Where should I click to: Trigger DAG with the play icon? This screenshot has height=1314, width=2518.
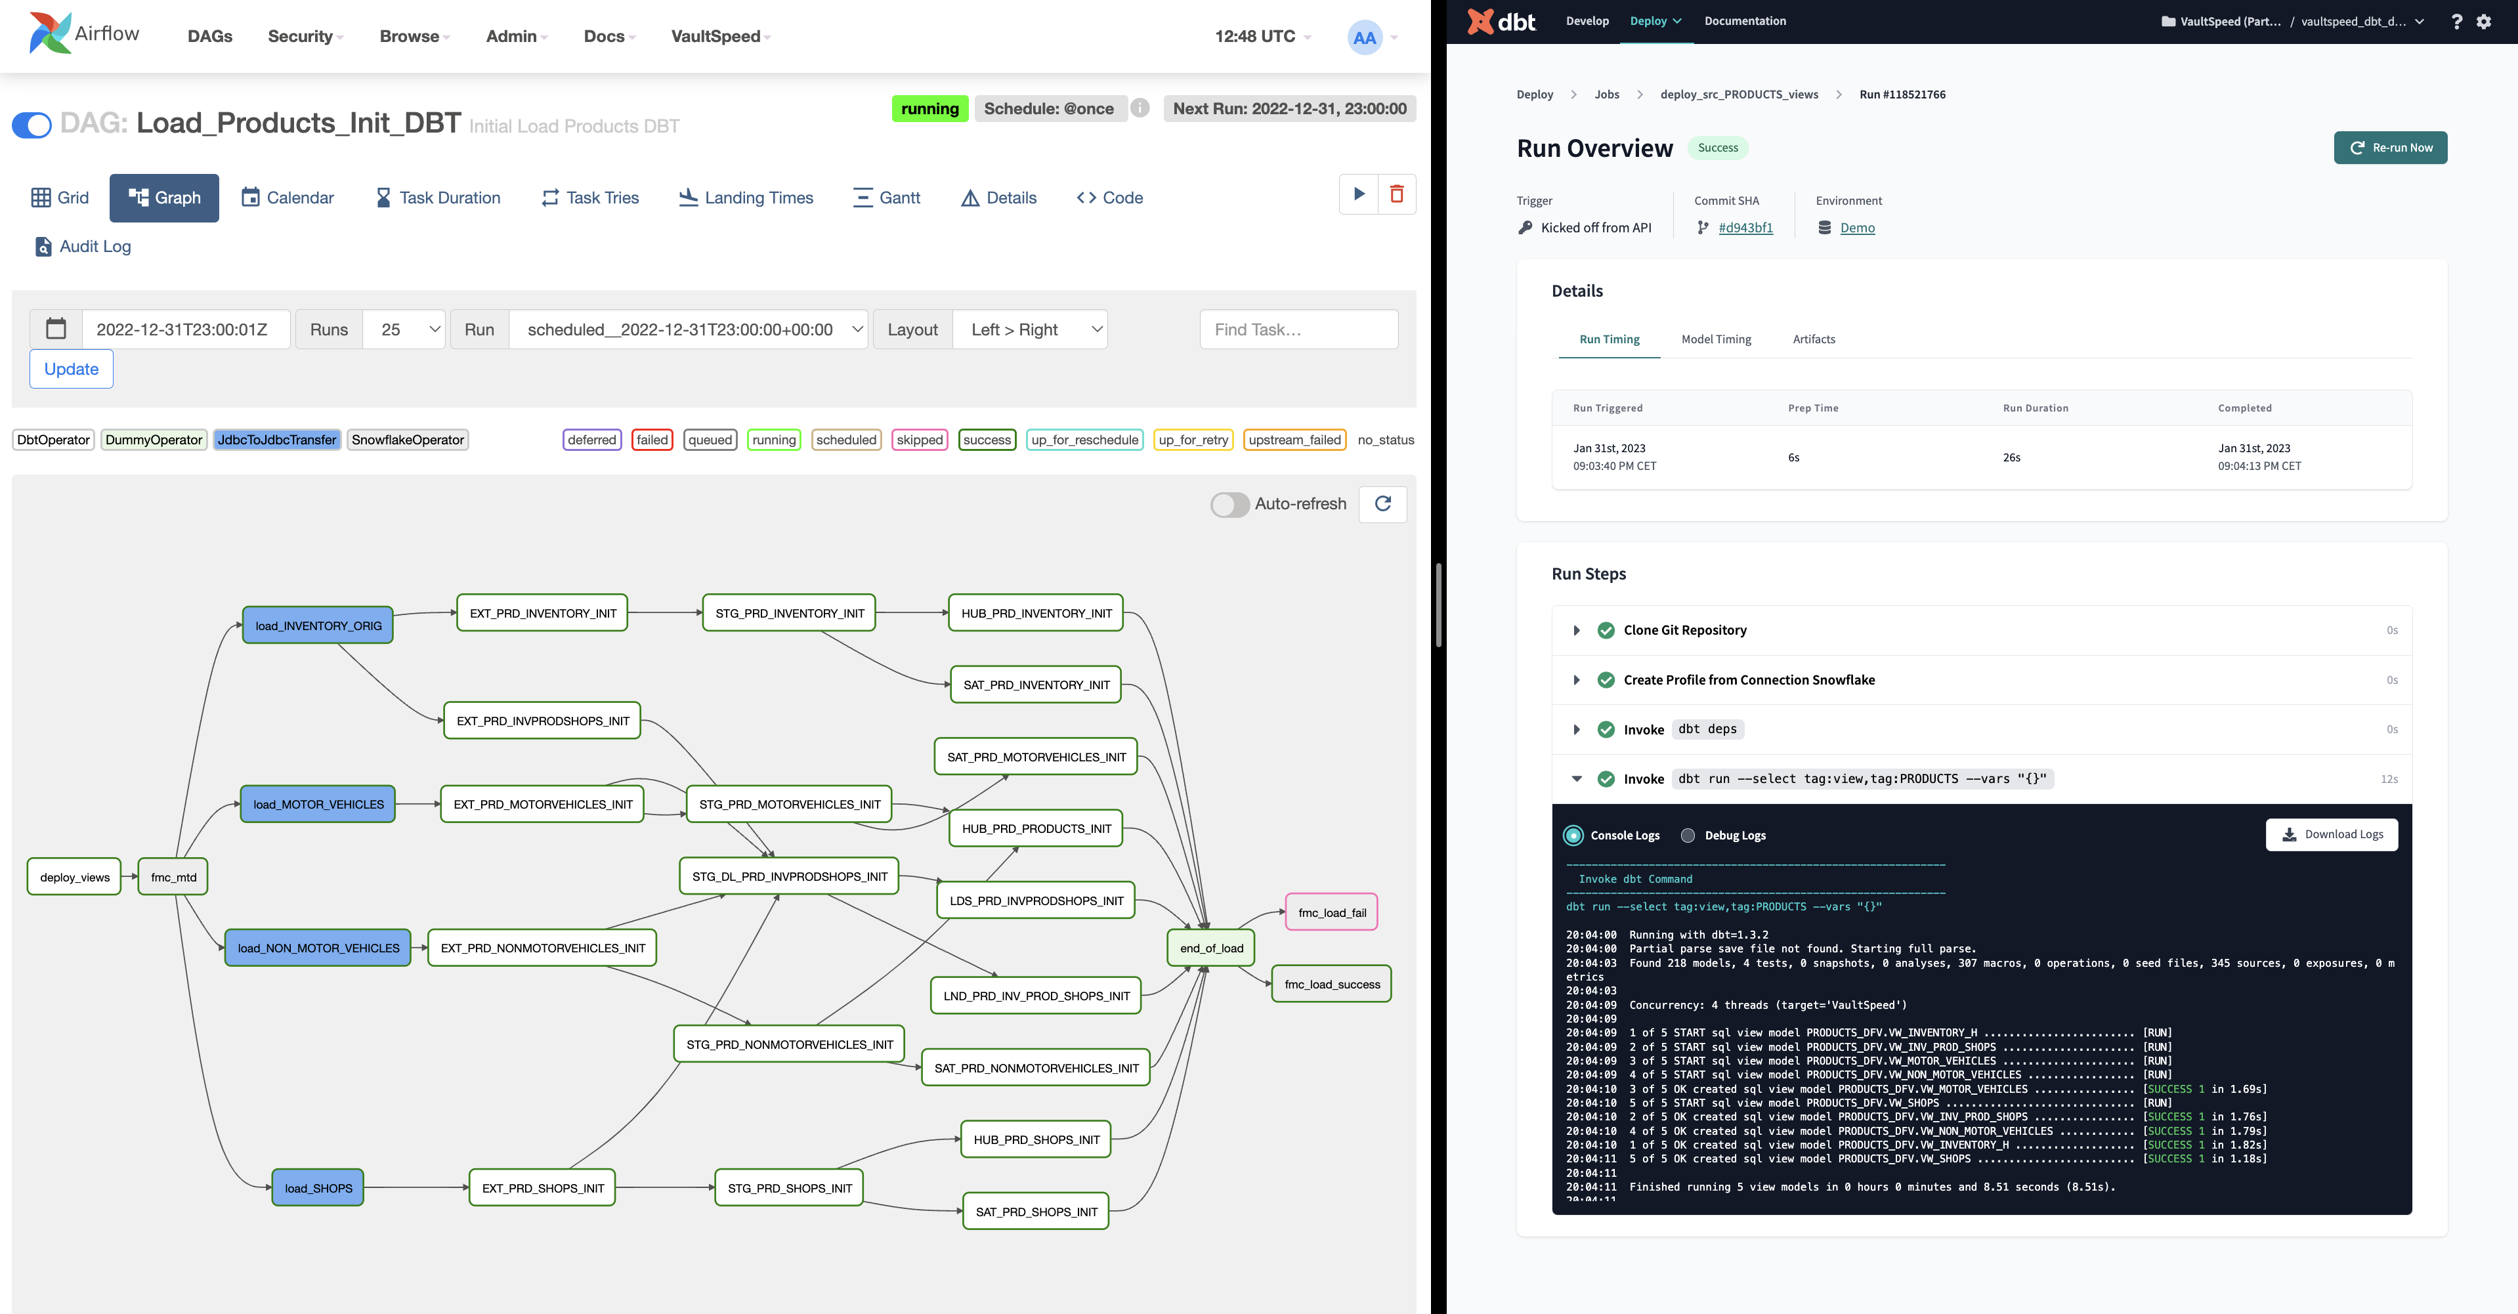(x=1359, y=194)
